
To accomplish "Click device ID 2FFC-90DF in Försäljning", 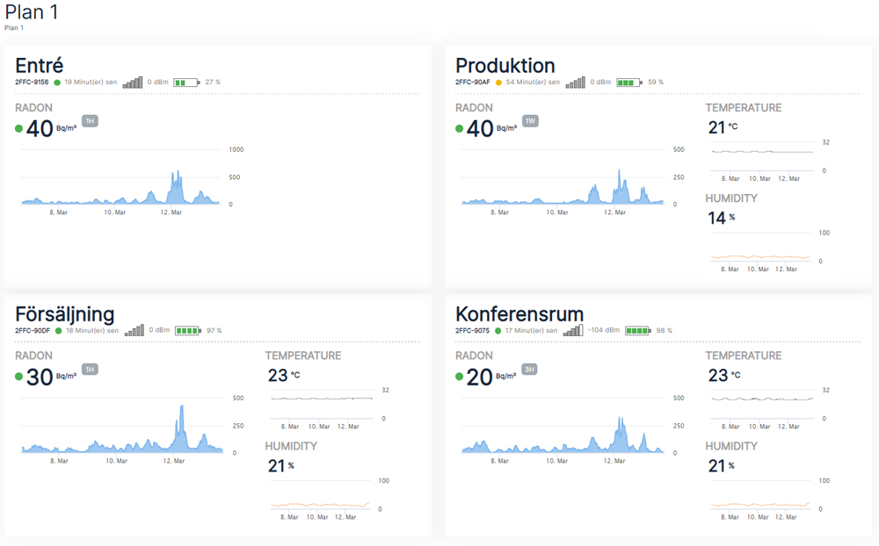I will pyautogui.click(x=32, y=331).
